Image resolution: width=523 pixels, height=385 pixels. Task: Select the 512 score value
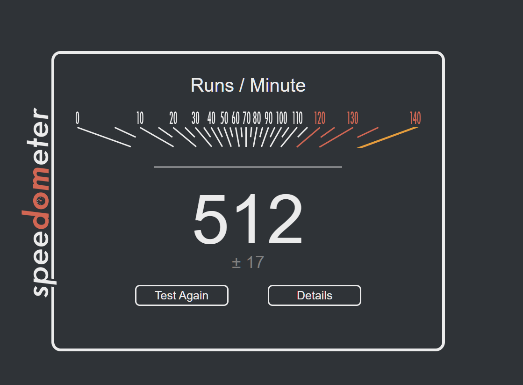point(248,219)
